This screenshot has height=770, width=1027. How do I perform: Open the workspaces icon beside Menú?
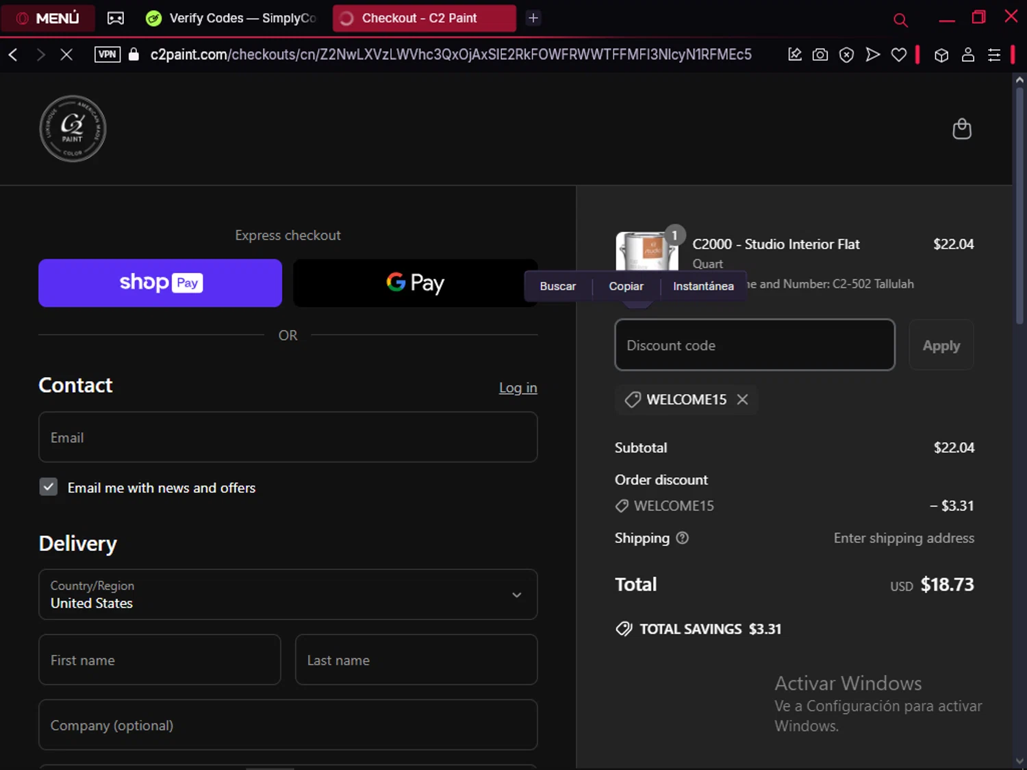116,18
